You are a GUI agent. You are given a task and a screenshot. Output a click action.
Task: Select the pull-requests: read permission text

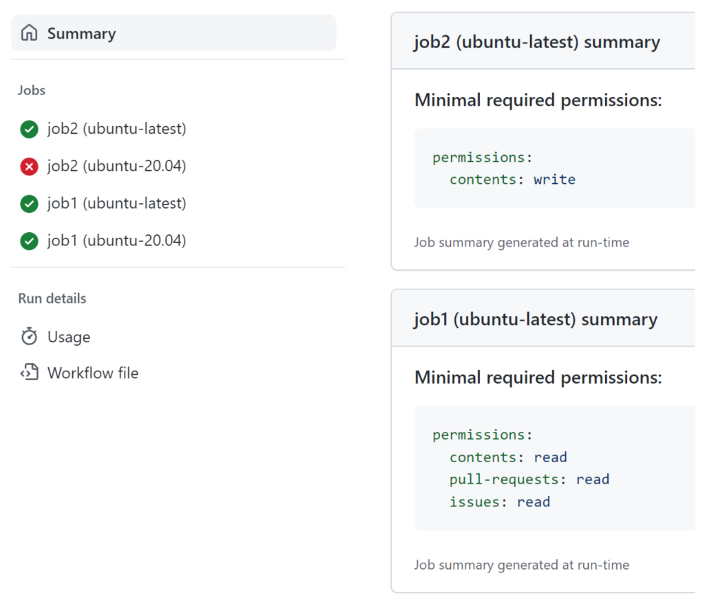click(529, 479)
